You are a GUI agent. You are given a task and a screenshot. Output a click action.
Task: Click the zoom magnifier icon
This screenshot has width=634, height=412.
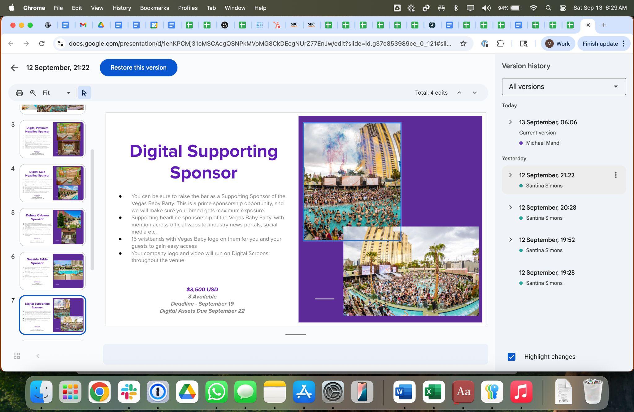tap(33, 93)
